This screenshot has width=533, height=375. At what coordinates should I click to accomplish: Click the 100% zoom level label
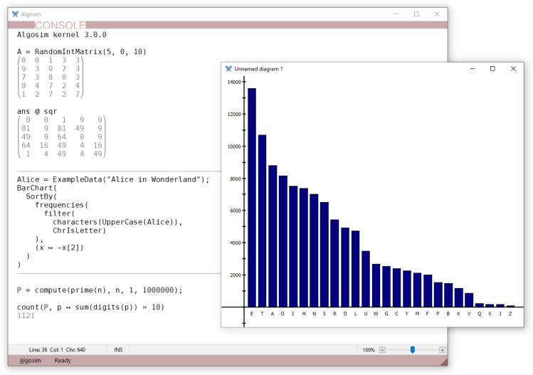369,350
